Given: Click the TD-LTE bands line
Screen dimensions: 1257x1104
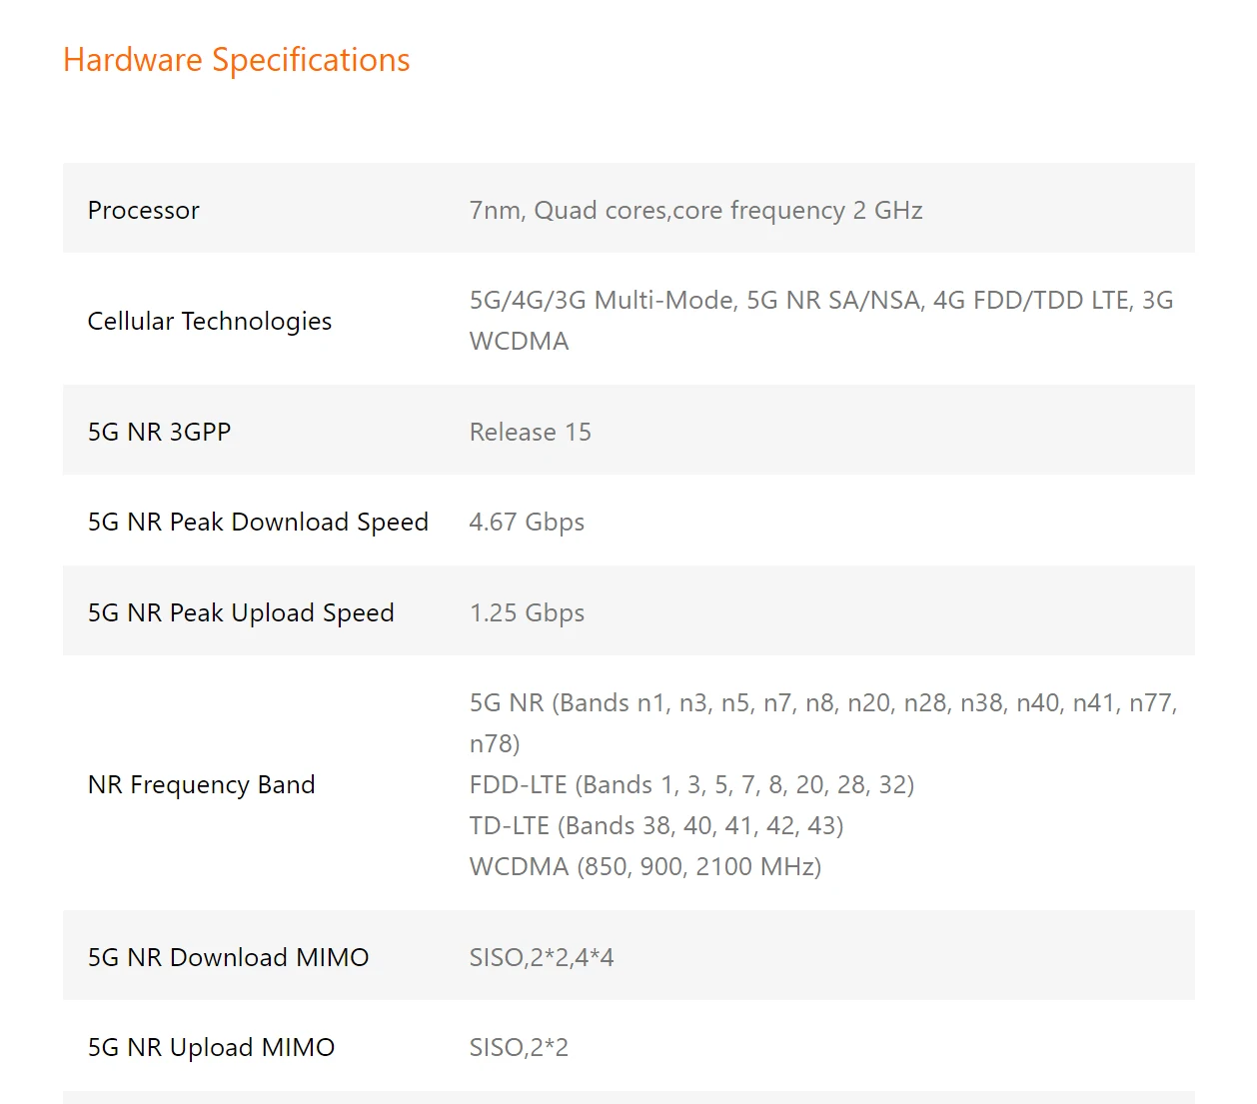Looking at the screenshot, I should click(656, 825).
